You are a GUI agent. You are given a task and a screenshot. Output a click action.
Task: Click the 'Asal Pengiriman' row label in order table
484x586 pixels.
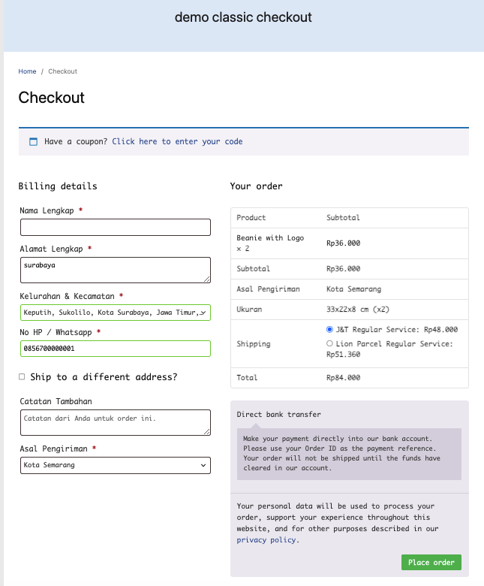(269, 289)
